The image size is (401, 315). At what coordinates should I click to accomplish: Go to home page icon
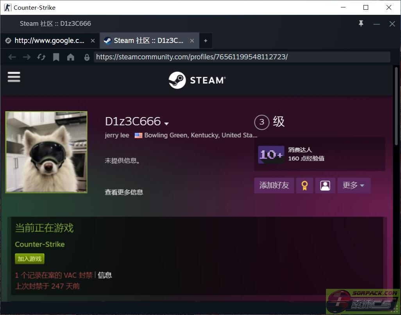pos(71,57)
